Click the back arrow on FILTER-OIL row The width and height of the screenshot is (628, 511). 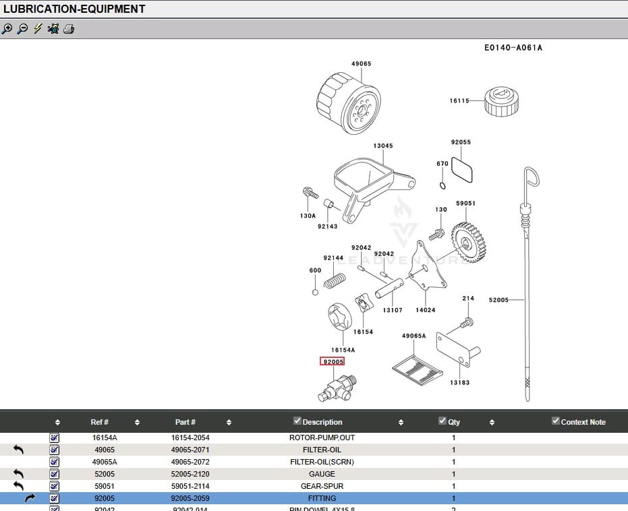coord(18,450)
